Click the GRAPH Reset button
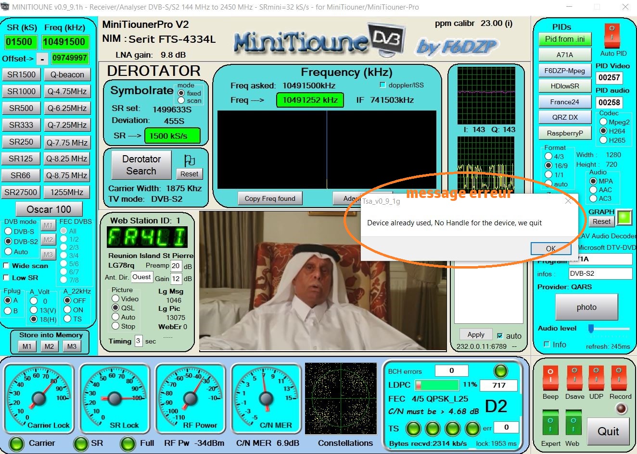637x454 pixels. [601, 221]
